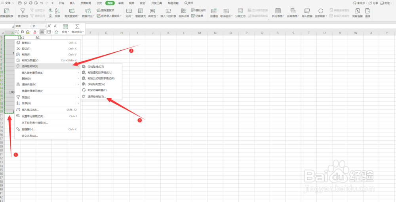Click the 分类汇总 subtotal icon
396x202 pixels.
240,11
